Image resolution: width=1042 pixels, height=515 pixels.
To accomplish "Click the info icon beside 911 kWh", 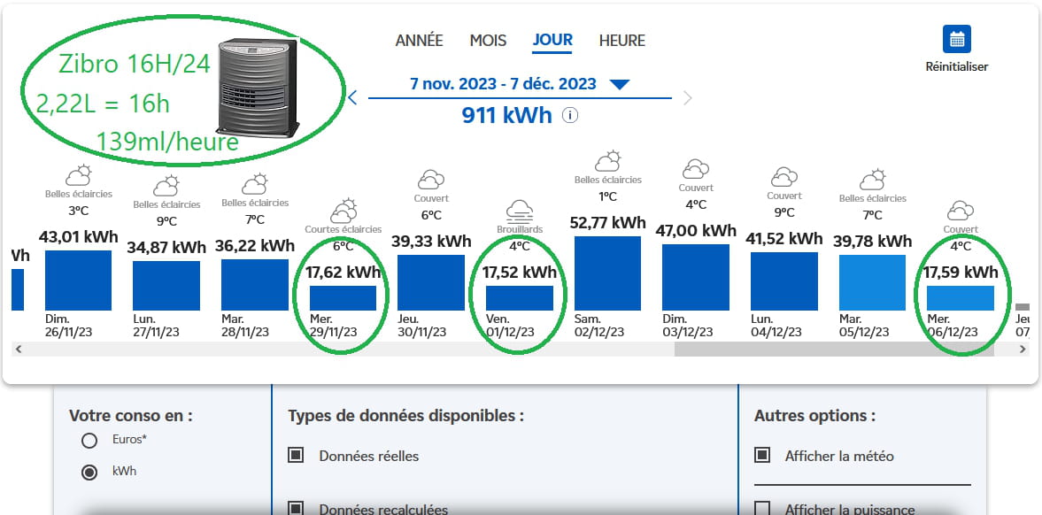I will pyautogui.click(x=570, y=115).
